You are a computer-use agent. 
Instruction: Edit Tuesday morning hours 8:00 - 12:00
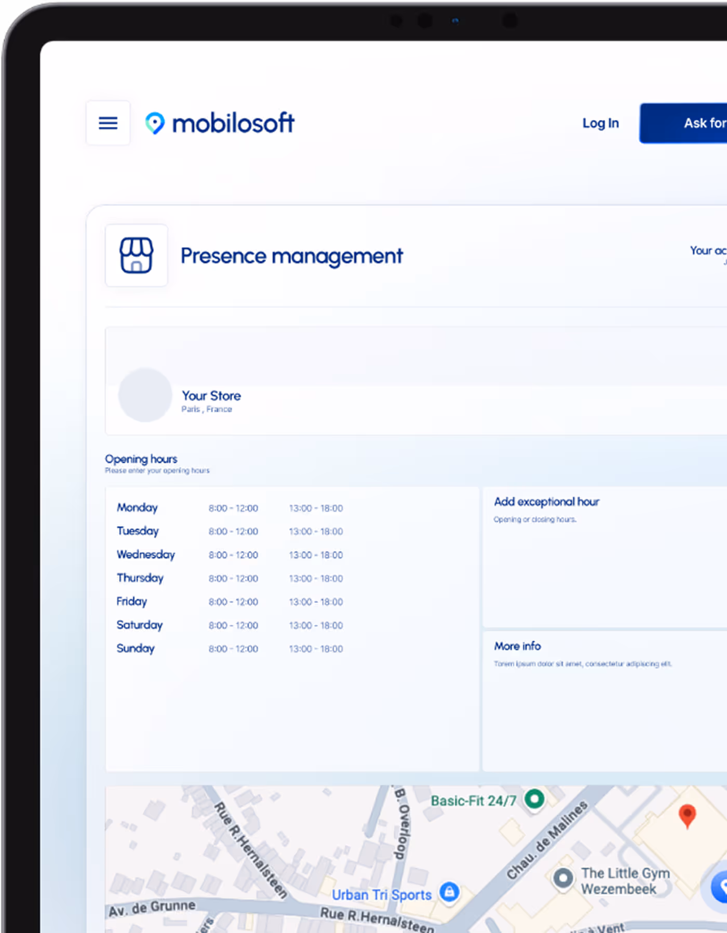[233, 531]
